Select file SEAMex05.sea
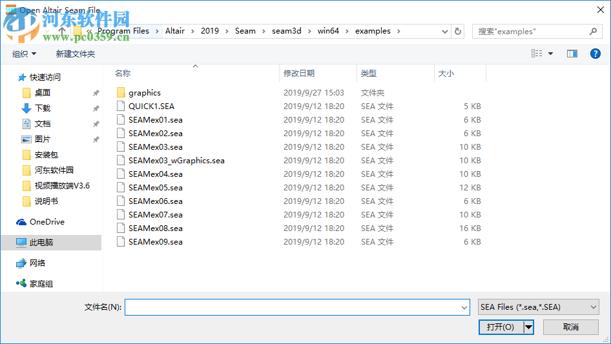The image size is (611, 344). [x=155, y=188]
